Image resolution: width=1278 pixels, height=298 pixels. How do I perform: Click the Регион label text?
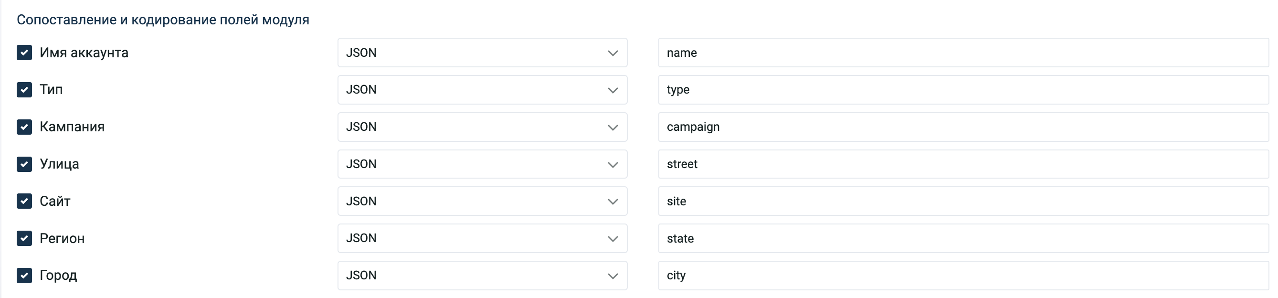coord(62,238)
